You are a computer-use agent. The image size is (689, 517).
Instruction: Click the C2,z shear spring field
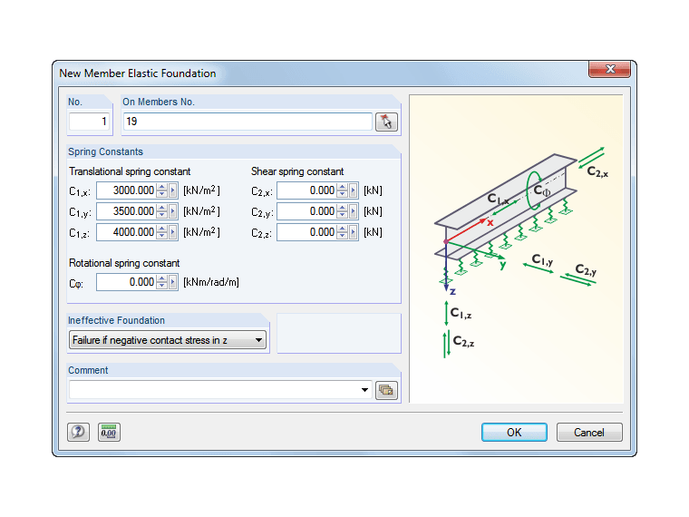pyautogui.click(x=307, y=232)
